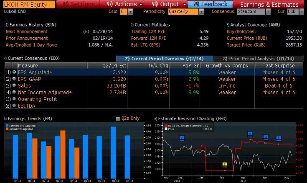Open the Csld dropdown arrow
Image resolution: width=307 pixels, height=183 pixels.
tap(130, 12)
